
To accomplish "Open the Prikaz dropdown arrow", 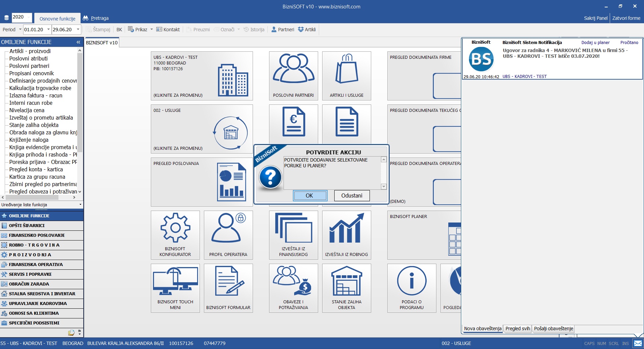I will tap(152, 30).
